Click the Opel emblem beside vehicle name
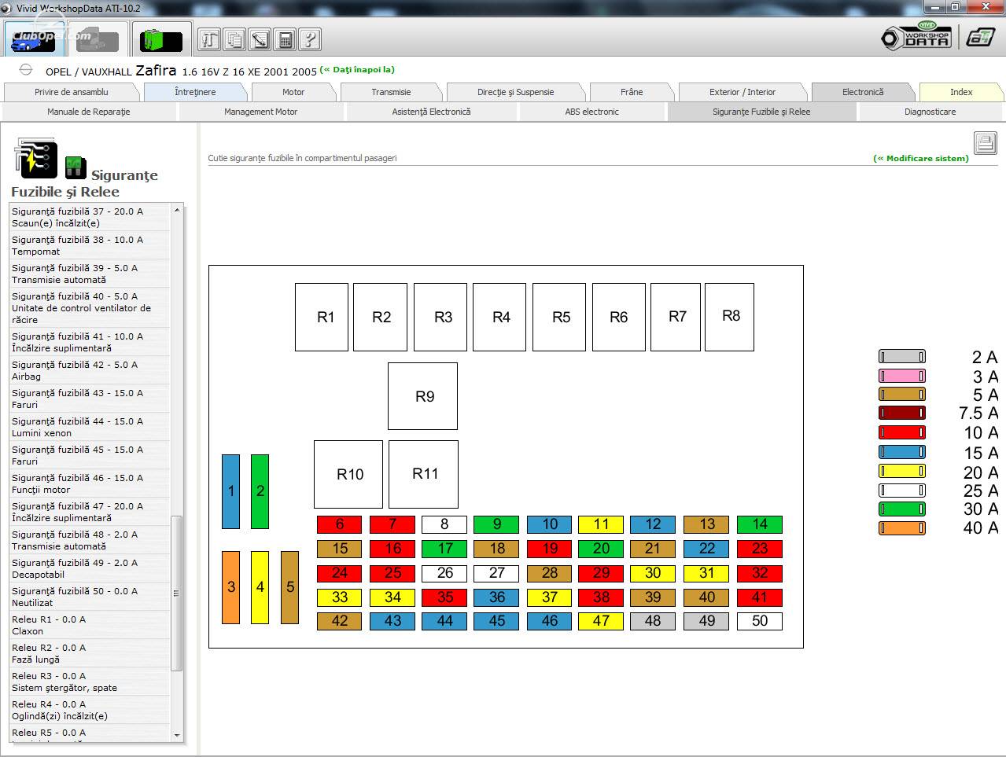 (26, 70)
